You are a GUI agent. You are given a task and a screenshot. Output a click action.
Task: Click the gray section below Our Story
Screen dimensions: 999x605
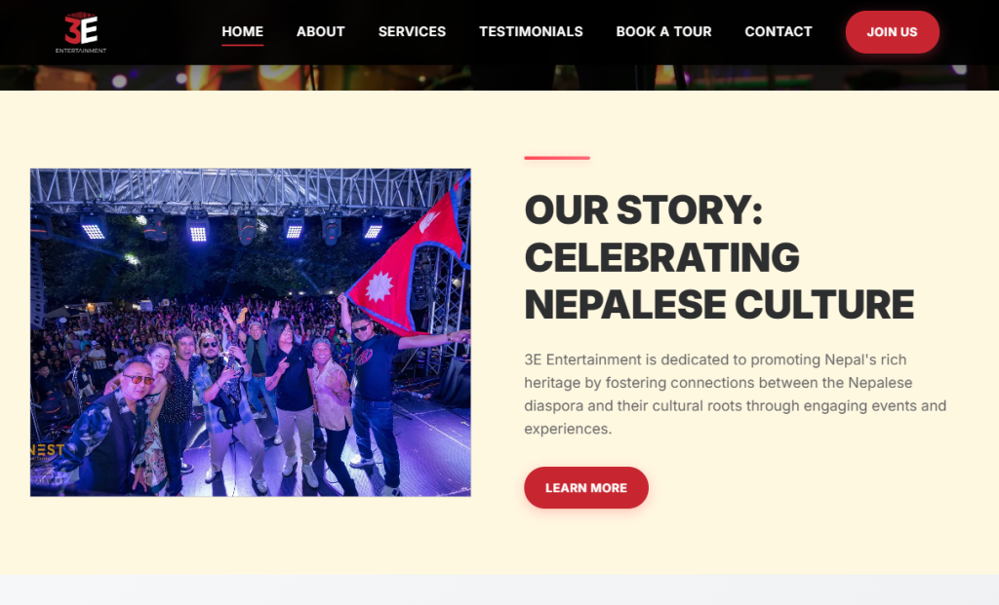click(x=499, y=589)
